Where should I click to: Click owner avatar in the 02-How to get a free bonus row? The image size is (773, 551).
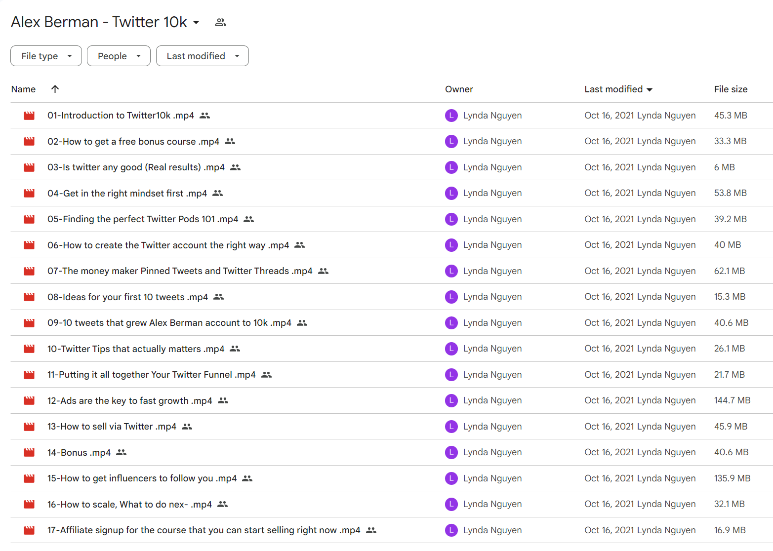pos(451,141)
